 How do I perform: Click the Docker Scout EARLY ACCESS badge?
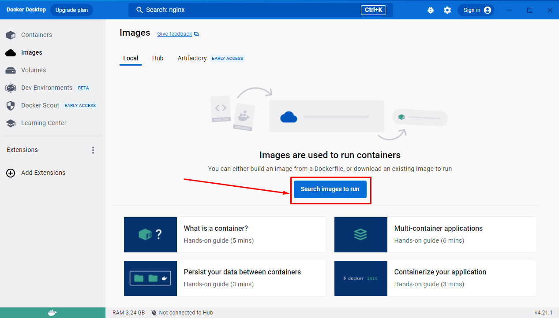80,106
